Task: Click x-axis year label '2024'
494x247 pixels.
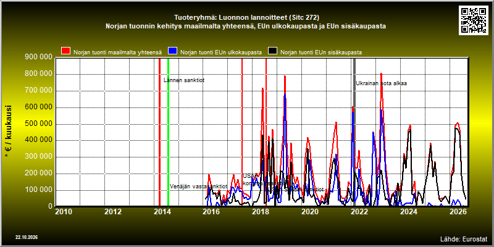Action: pos(408,212)
